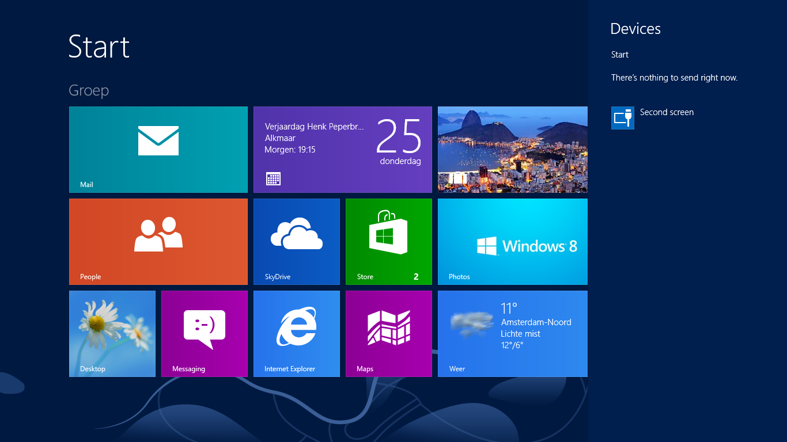Click the Alkmaar event location
The height and width of the screenshot is (442, 787).
pos(280,138)
